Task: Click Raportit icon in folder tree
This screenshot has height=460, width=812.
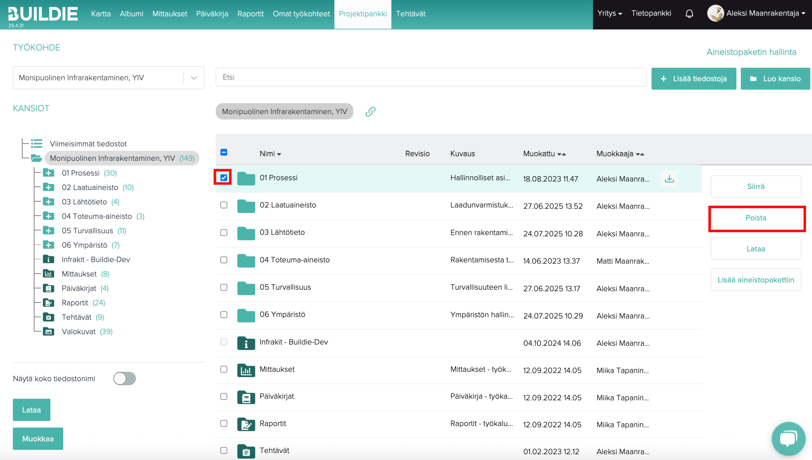Action: point(49,303)
